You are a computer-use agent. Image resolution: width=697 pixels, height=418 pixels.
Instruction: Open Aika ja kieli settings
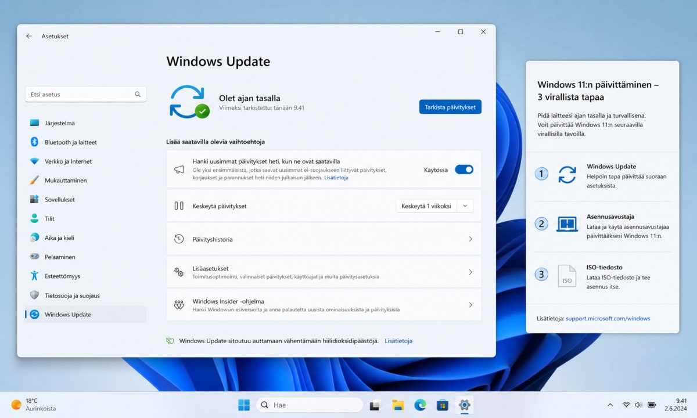pyautogui.click(x=85, y=238)
